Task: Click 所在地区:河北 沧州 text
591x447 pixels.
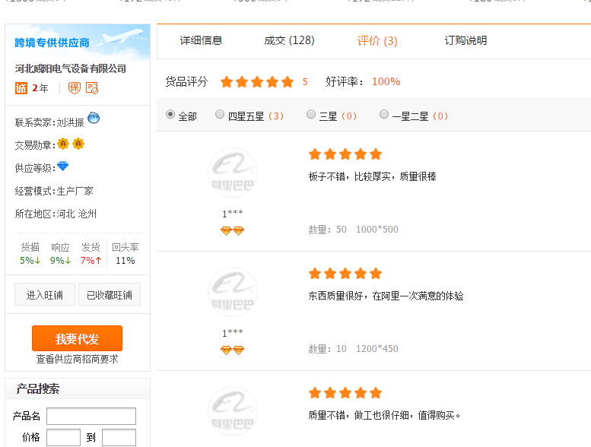Action: (x=56, y=214)
